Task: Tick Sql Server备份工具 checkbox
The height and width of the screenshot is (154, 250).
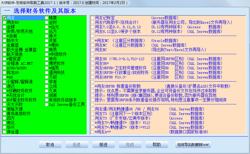Action: click(46, 105)
